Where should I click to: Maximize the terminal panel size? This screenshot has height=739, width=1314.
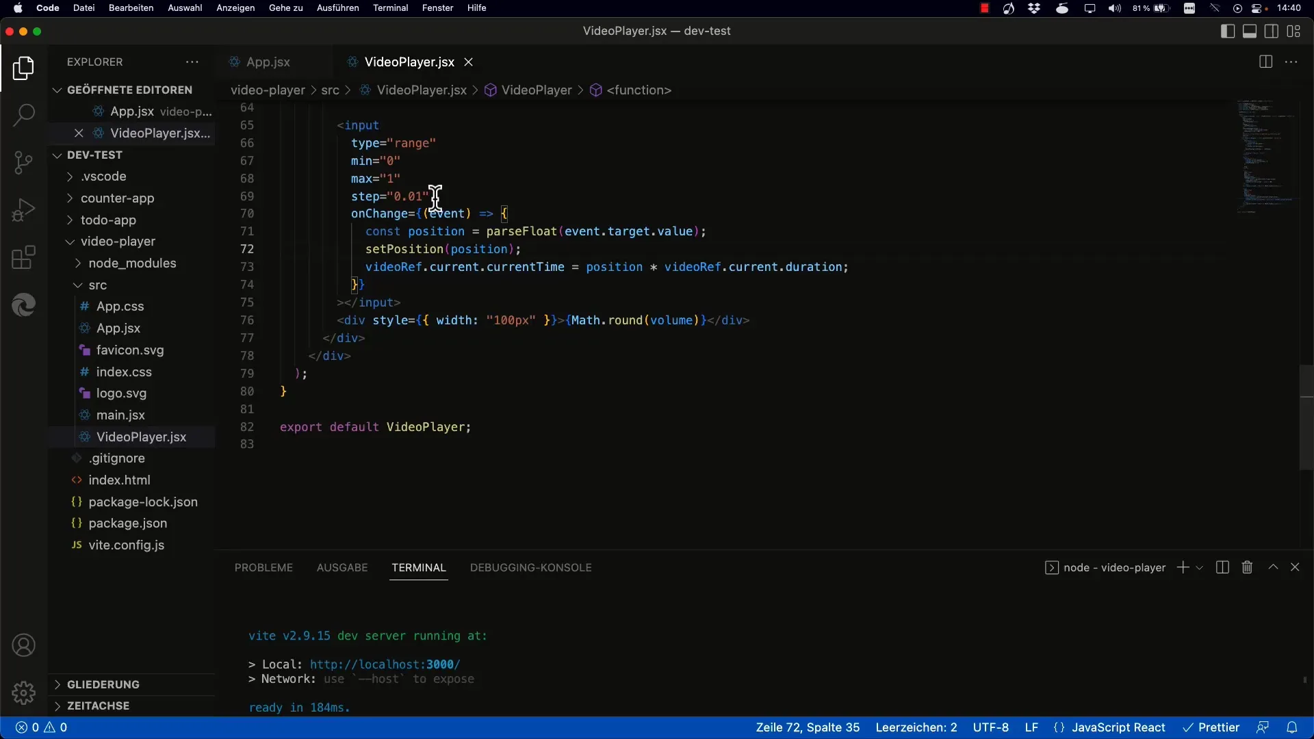[x=1273, y=567]
